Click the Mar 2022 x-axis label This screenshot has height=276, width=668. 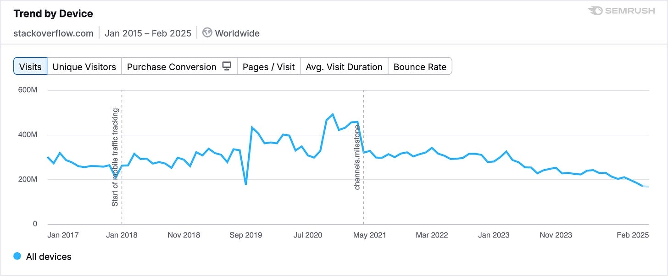pos(431,235)
